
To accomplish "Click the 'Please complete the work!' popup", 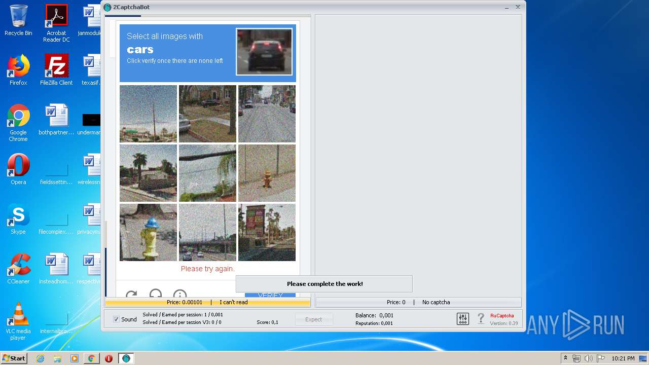I will pos(324,284).
